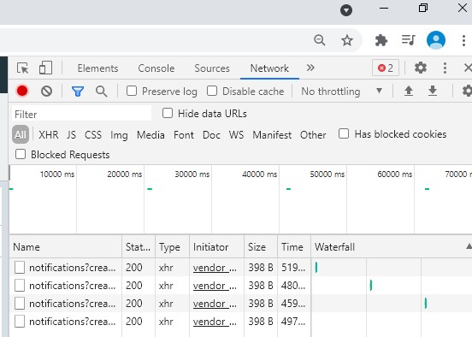Open the No throttling dropdown
Screen dimensions: 472x337
click(342, 91)
